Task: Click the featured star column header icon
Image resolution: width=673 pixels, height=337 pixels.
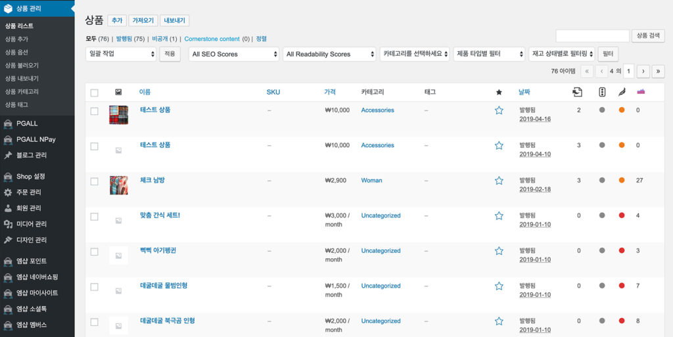Action: [499, 92]
